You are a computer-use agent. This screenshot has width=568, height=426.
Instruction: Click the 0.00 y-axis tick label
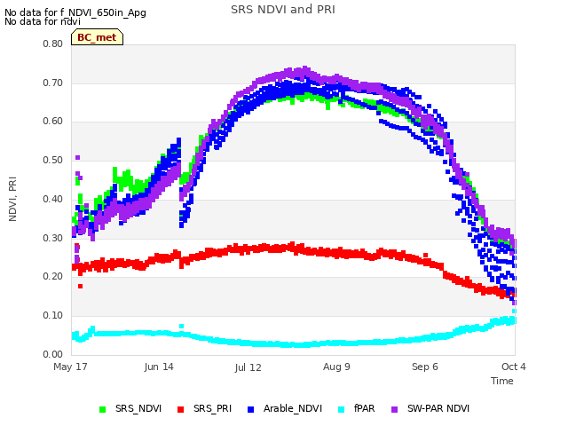[52, 354]
